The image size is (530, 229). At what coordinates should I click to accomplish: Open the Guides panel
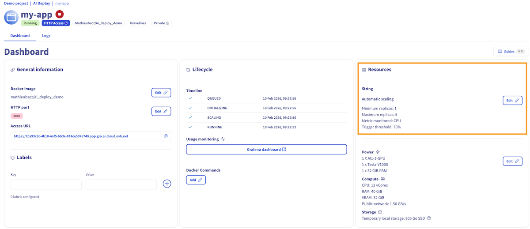(511, 52)
